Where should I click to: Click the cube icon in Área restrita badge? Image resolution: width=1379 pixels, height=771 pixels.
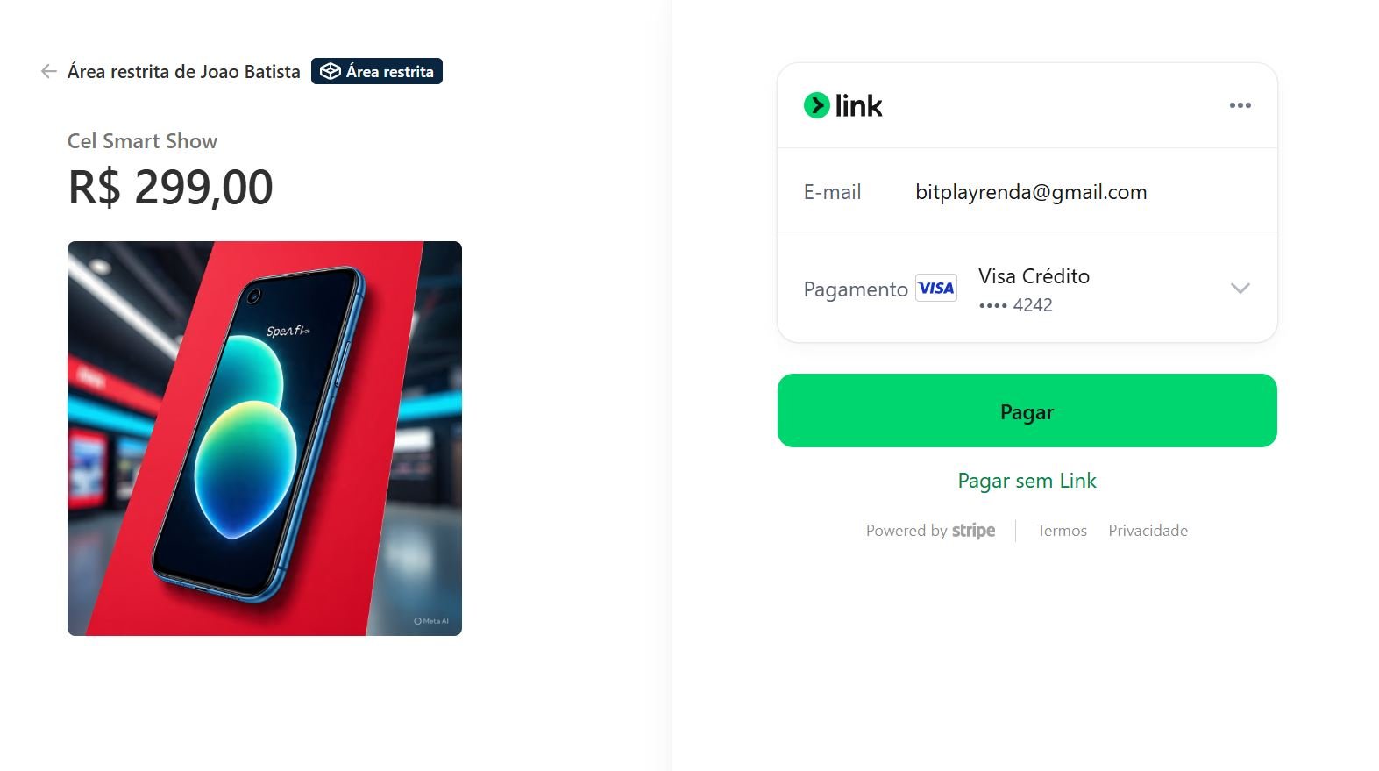(330, 71)
